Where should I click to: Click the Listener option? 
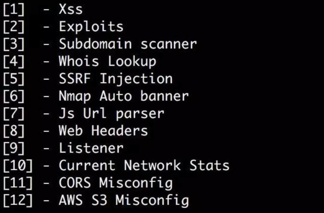pos(91,148)
